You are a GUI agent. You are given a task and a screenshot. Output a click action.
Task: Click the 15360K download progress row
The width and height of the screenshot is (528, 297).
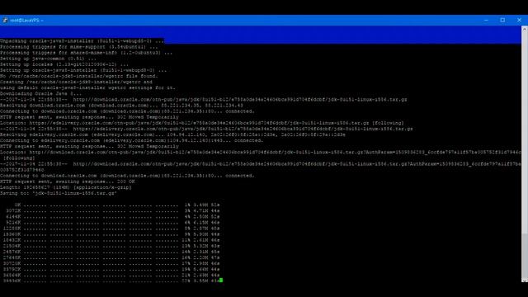111,234
